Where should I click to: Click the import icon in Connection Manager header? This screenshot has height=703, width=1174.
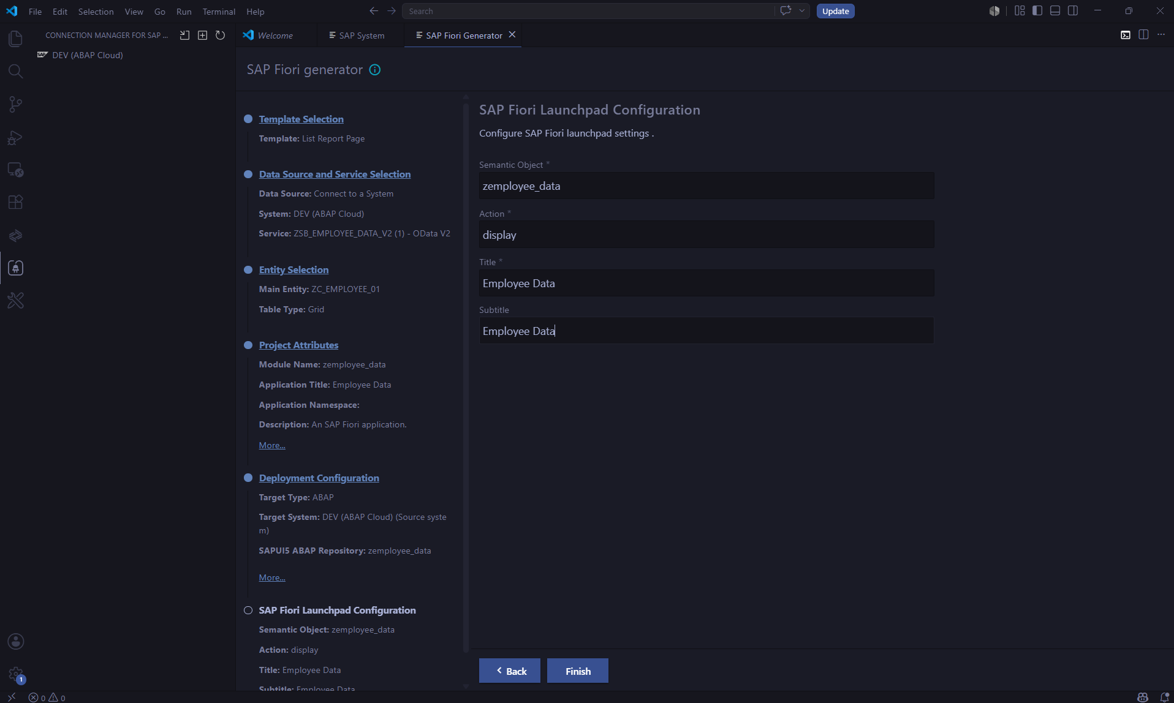pos(184,36)
